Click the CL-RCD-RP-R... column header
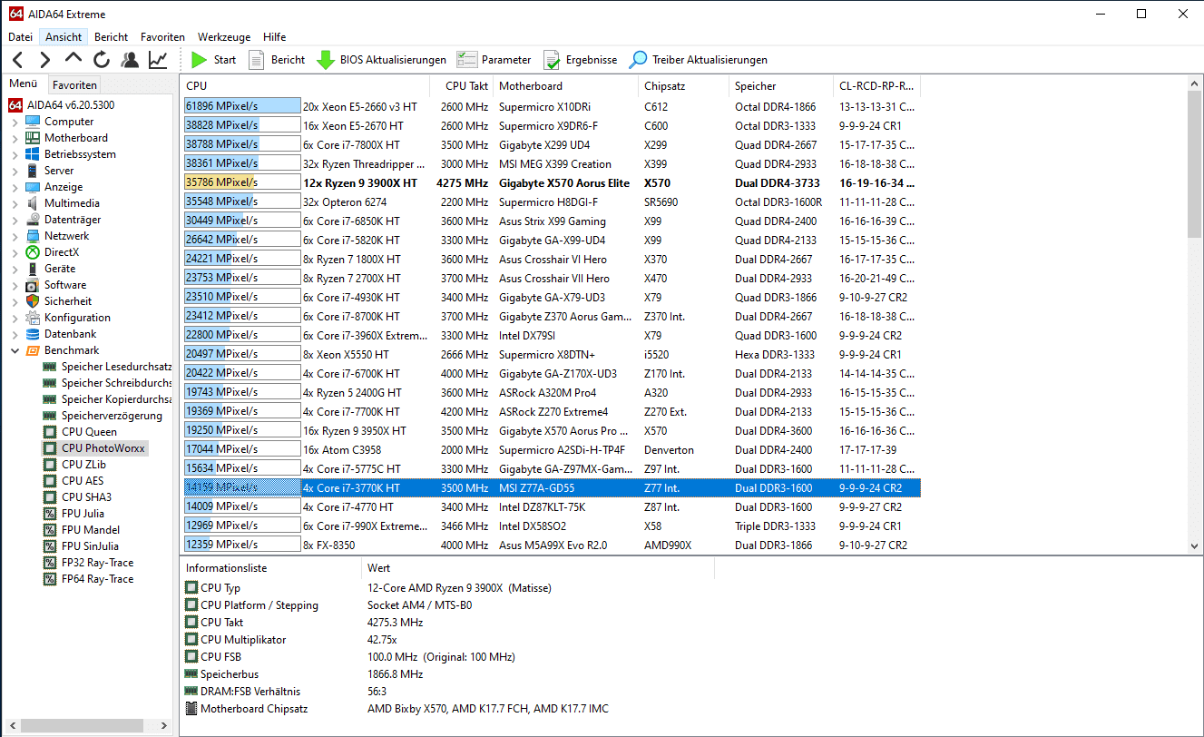1204x737 pixels. [x=876, y=86]
